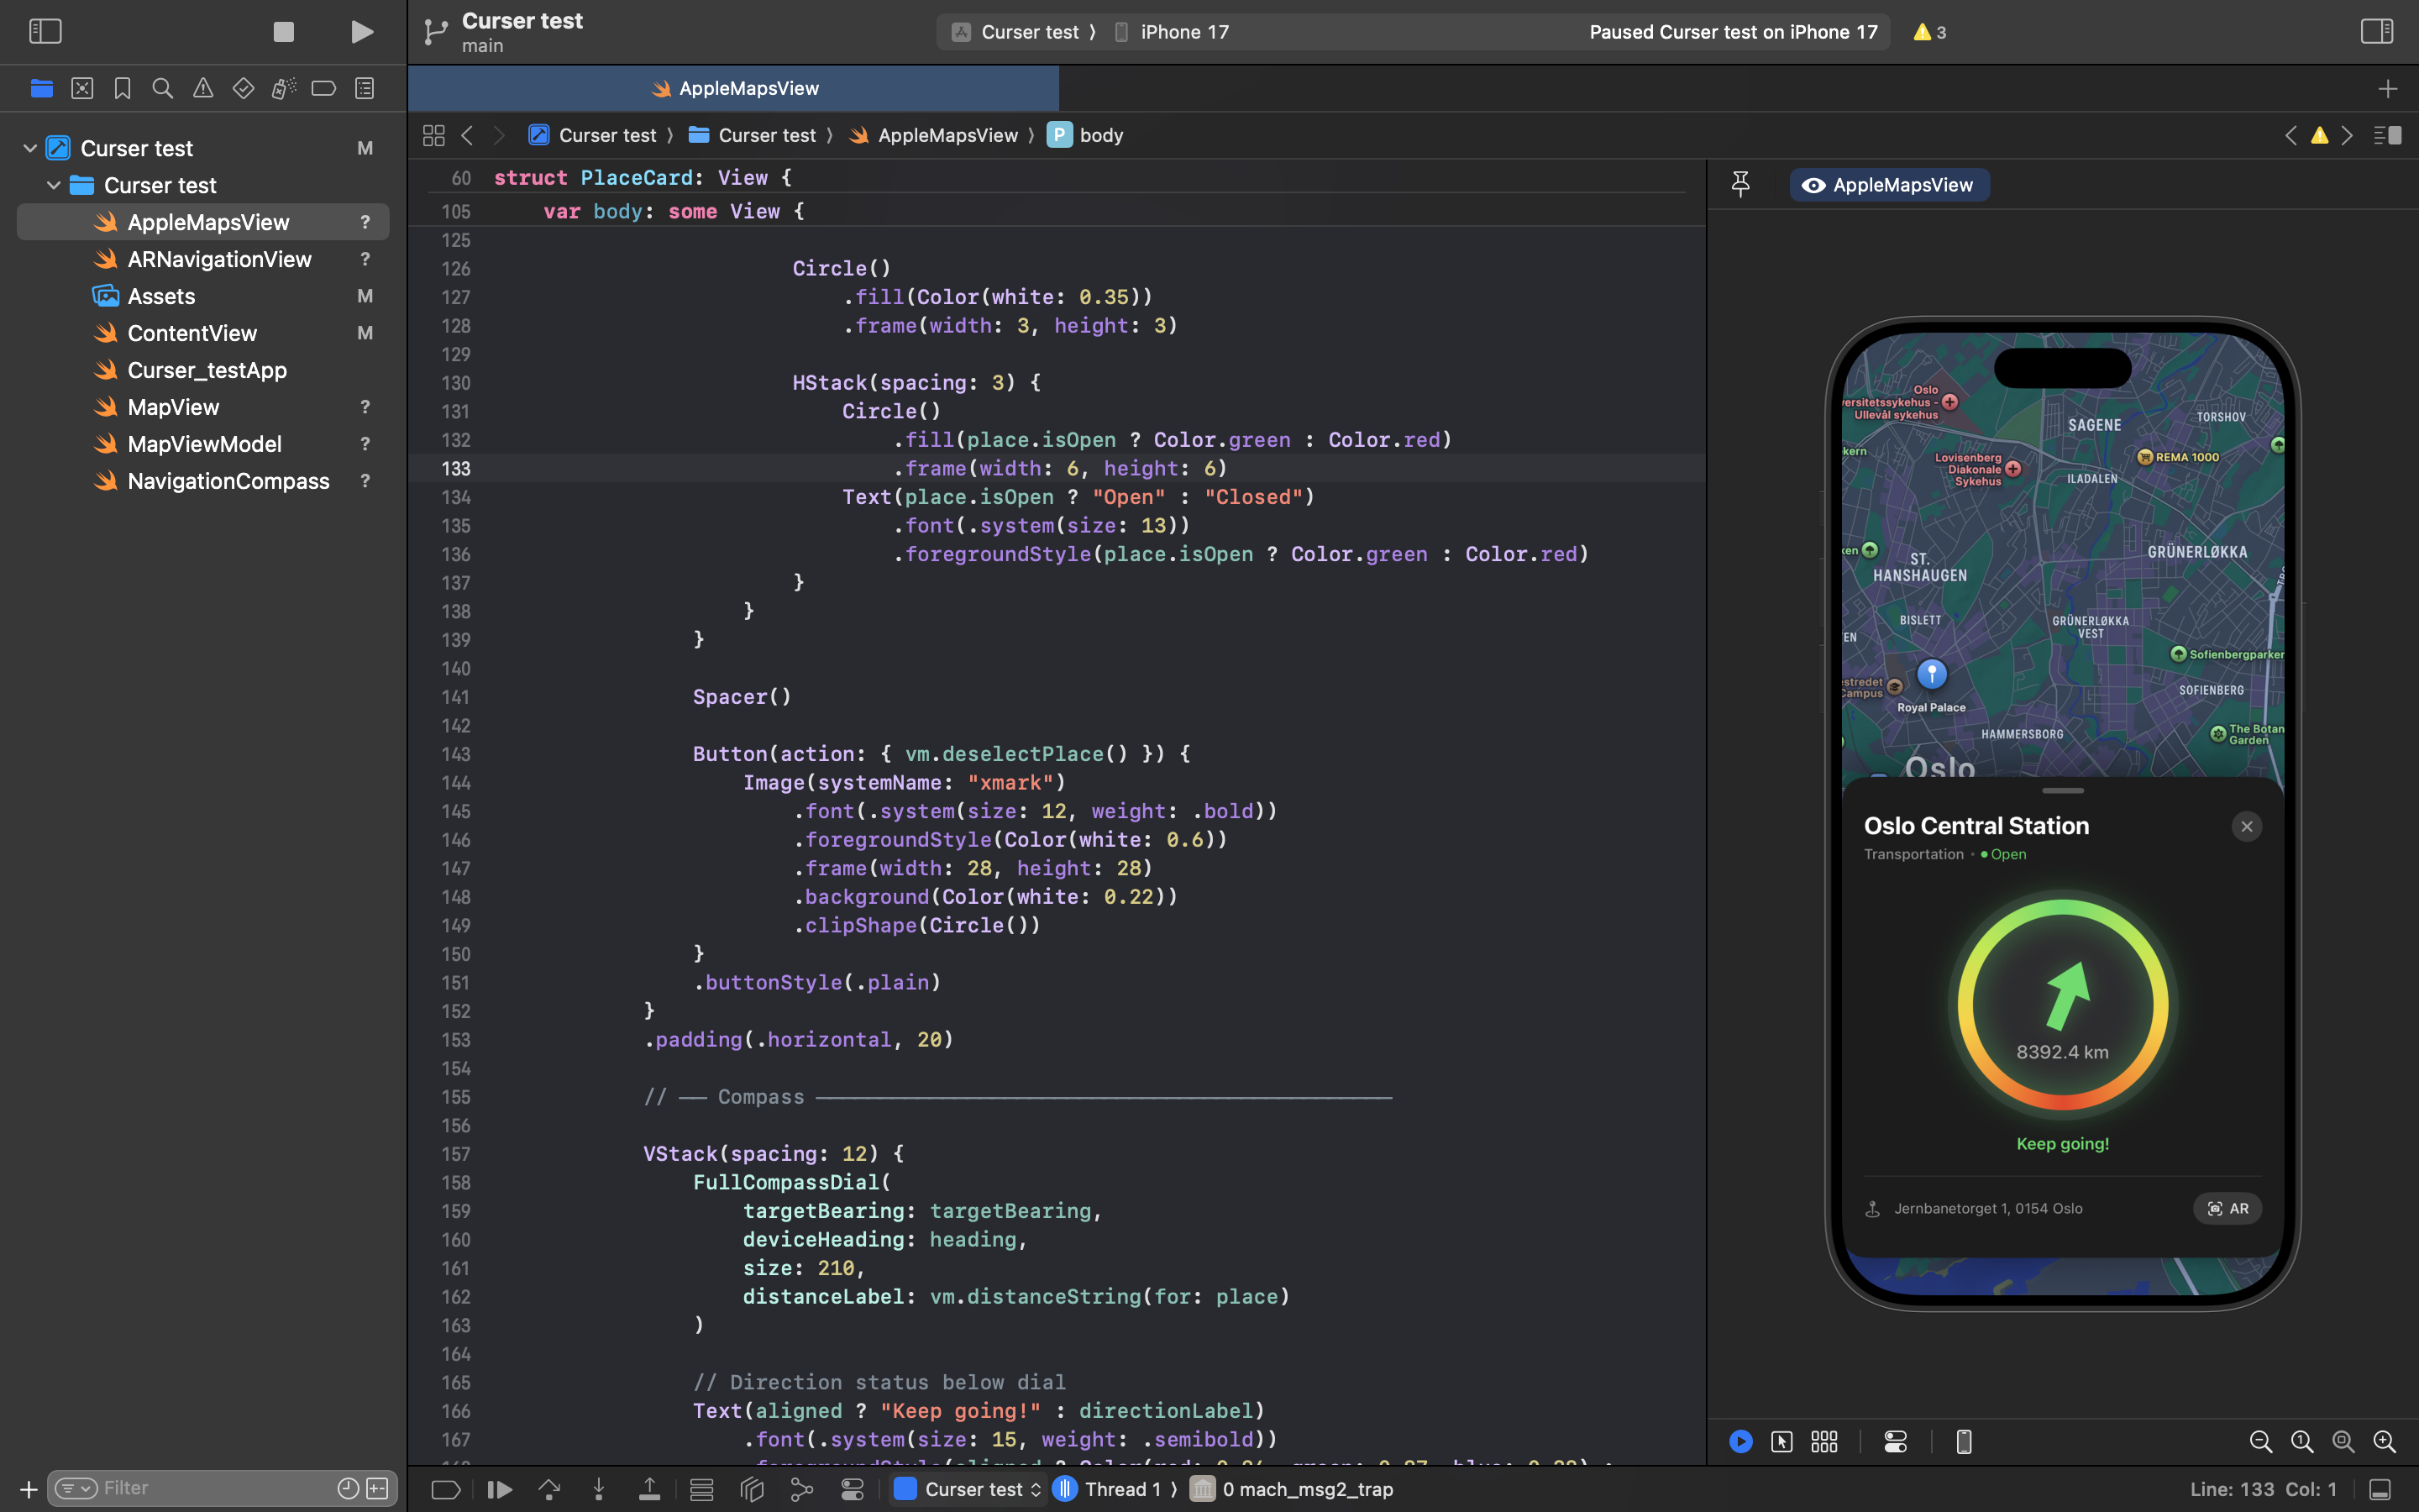The height and width of the screenshot is (1512, 2419).
Task: Zoom in on the preview canvas
Action: (x=2384, y=1441)
